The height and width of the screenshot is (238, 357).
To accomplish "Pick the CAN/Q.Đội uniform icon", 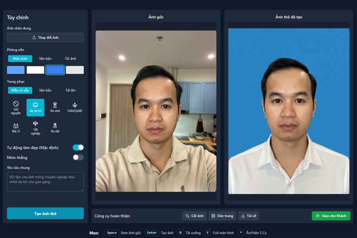I will 75,107.
